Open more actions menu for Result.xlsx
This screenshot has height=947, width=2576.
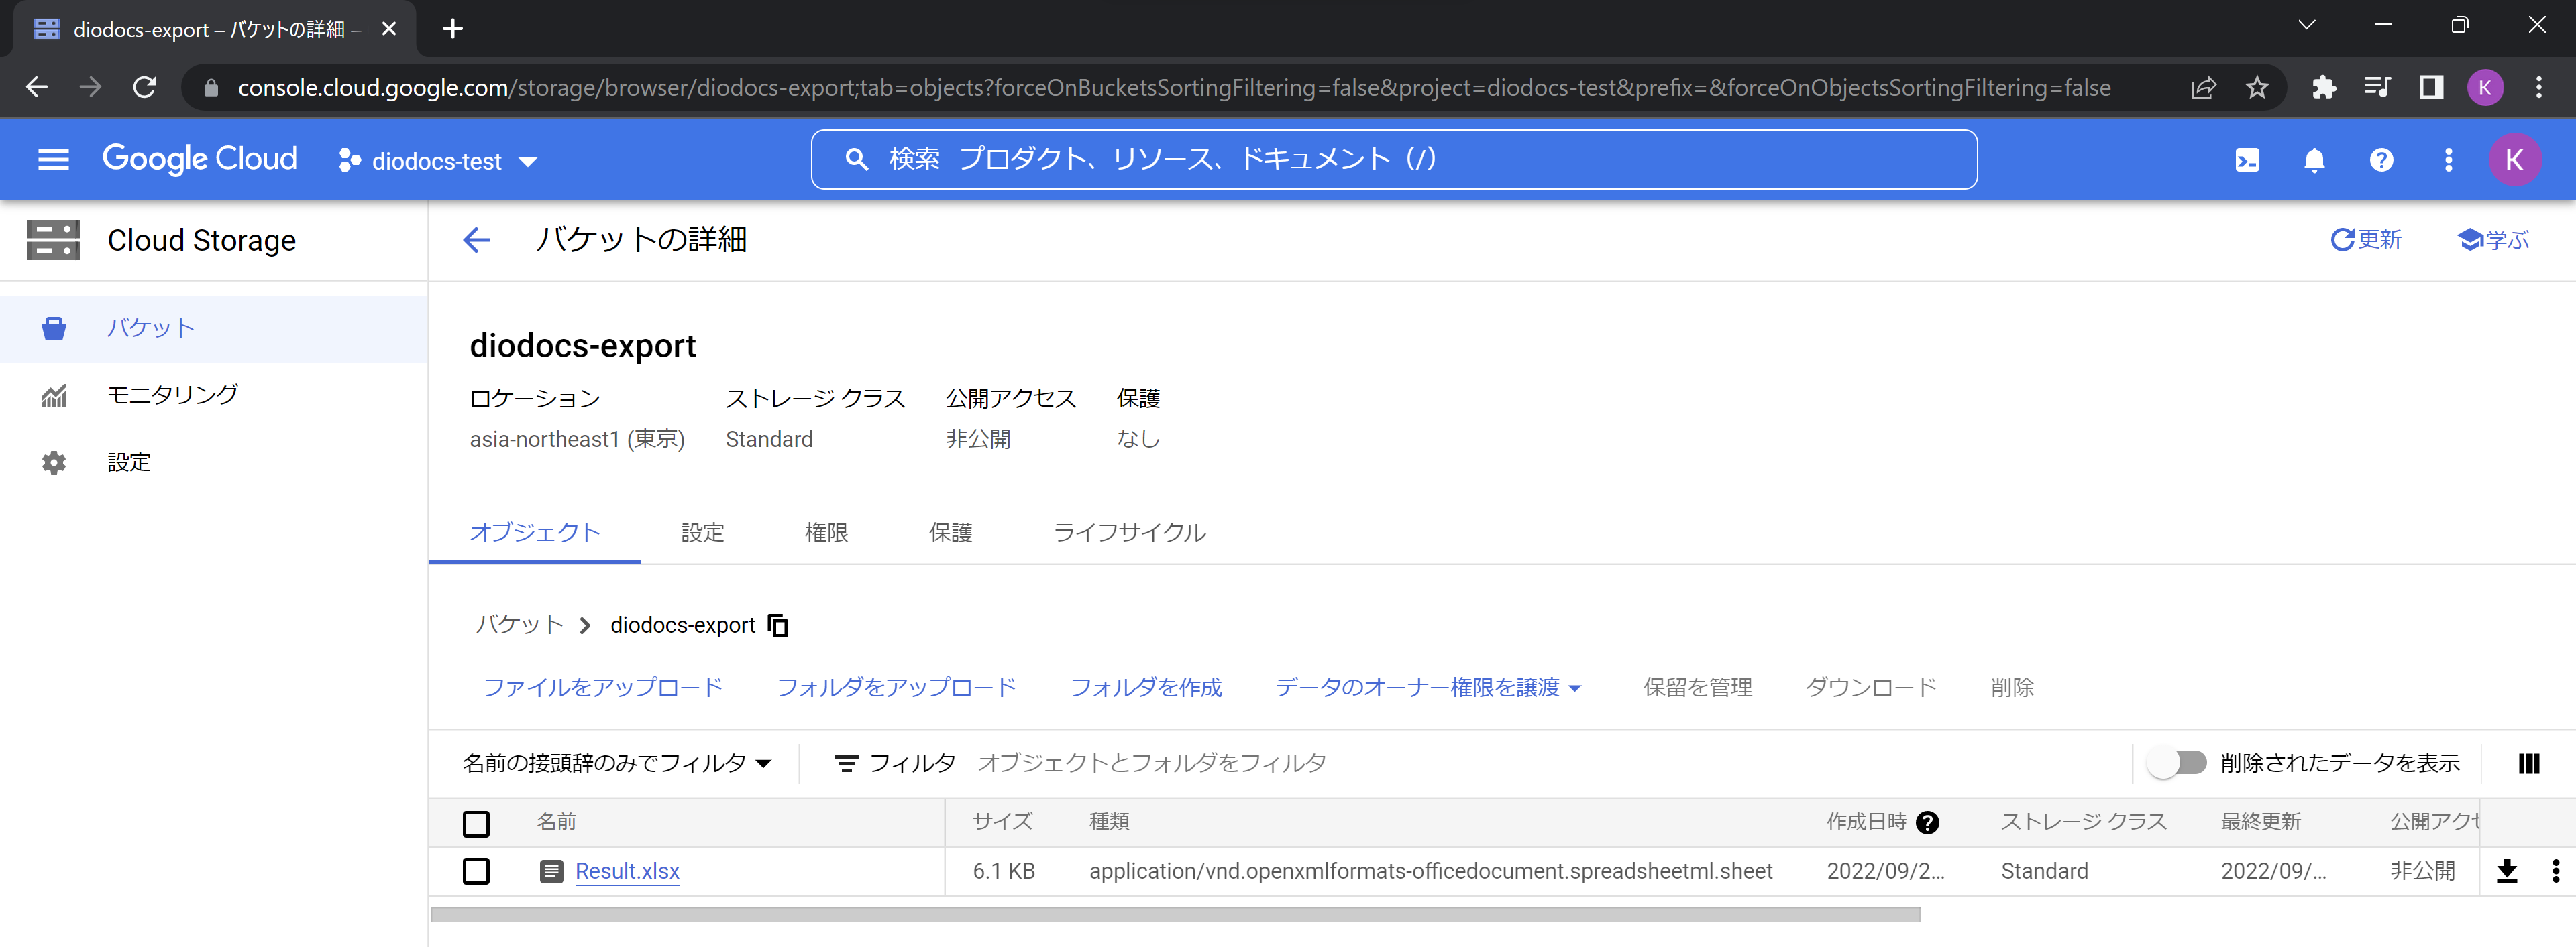tap(2555, 871)
